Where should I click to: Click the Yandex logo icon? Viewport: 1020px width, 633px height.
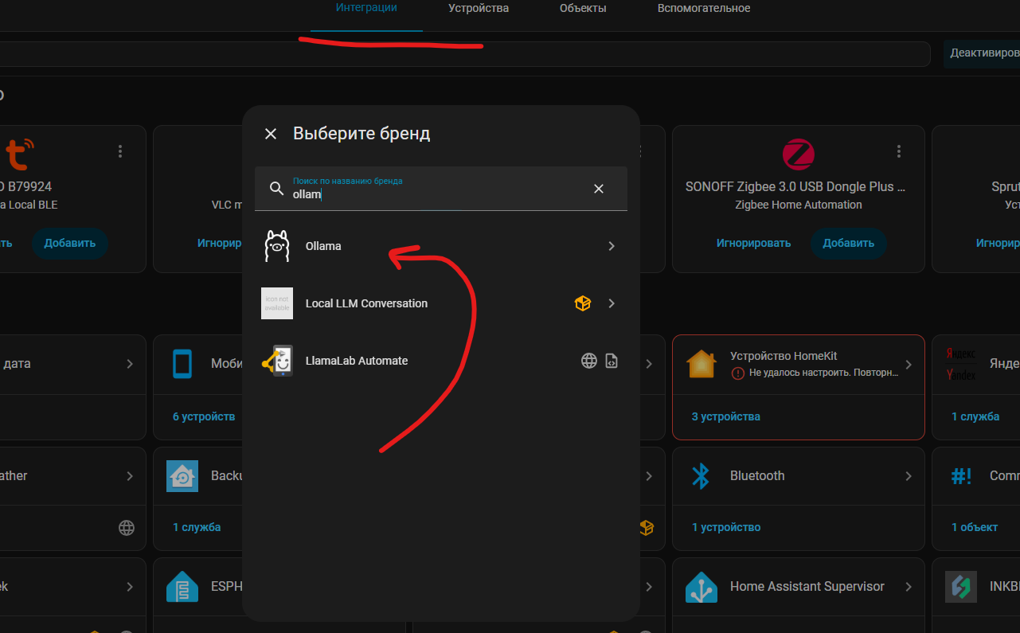point(961,364)
